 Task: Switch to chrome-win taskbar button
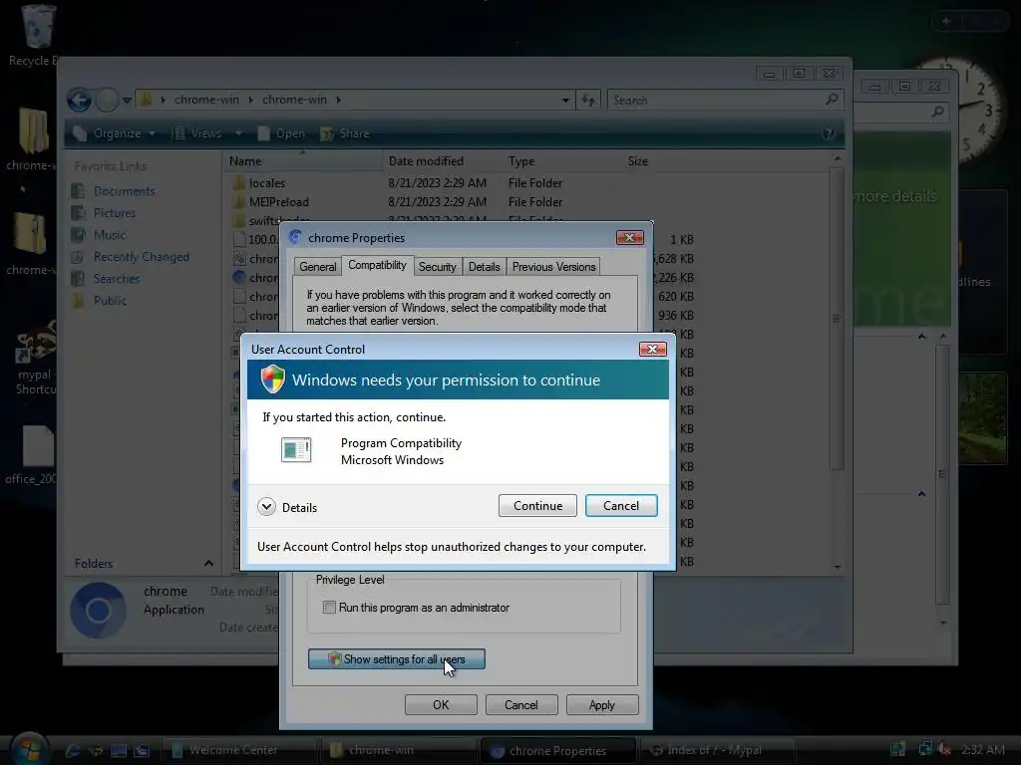coord(398,751)
